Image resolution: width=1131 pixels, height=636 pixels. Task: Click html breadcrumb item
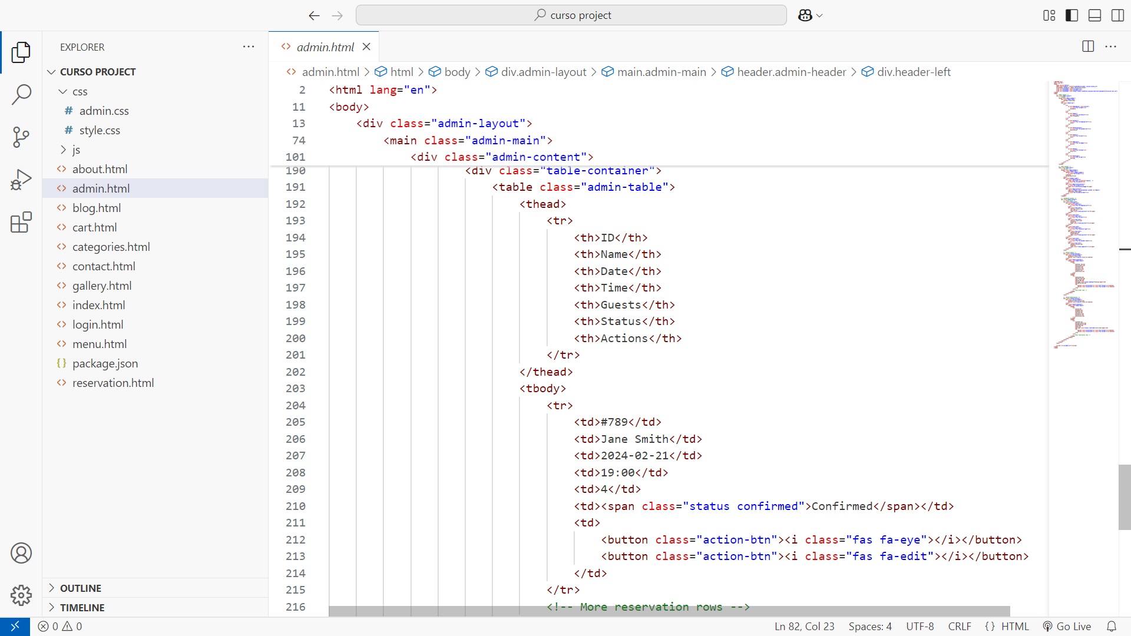pyautogui.click(x=395, y=72)
